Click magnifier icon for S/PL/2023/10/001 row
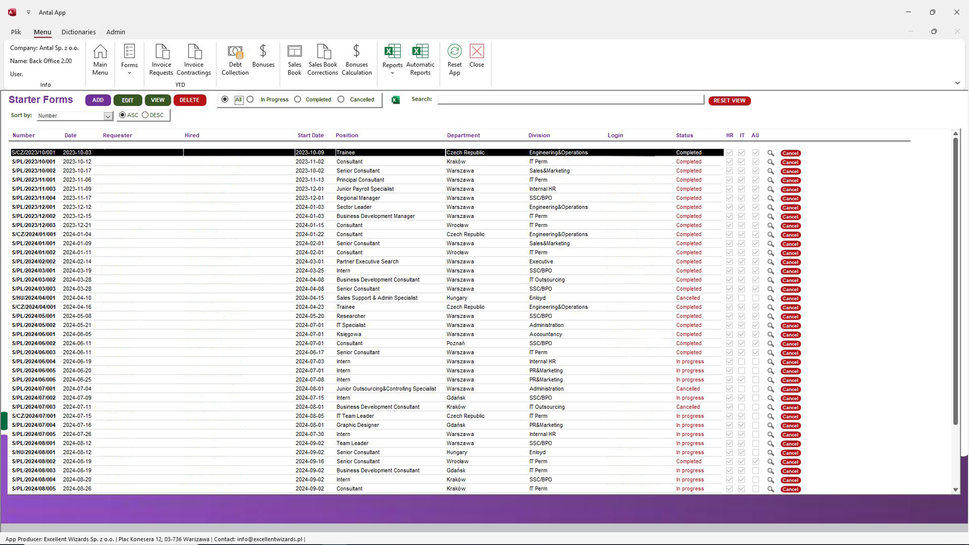Screen dimensions: 969x545 [770, 162]
